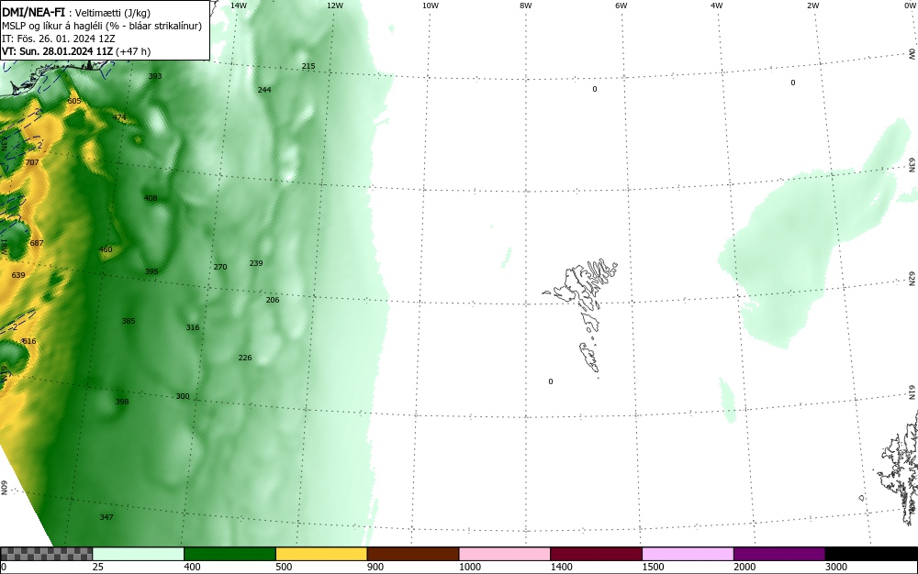Click the dark maroon 1400–1500 legend swatch
Image resolution: width=918 pixels, height=574 pixels.
596,554
